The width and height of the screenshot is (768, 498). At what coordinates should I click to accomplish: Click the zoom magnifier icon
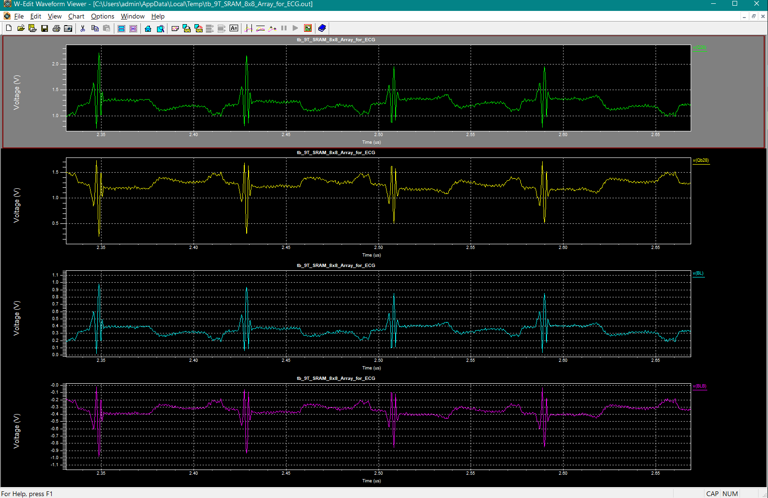tap(160, 28)
